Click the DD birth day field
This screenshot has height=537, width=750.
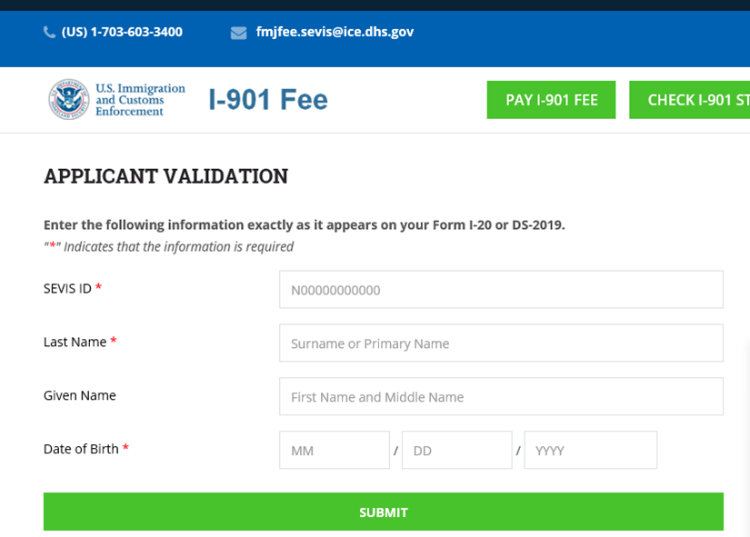(456, 450)
